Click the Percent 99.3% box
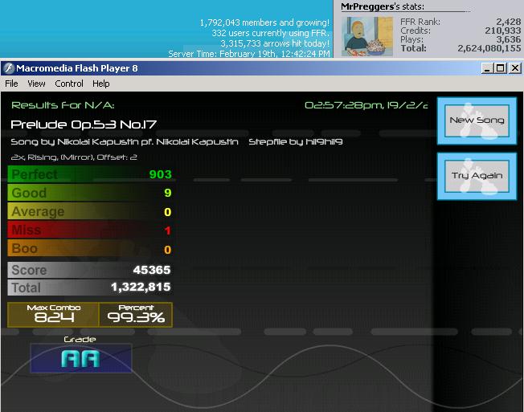524x412 pixels. (x=136, y=315)
